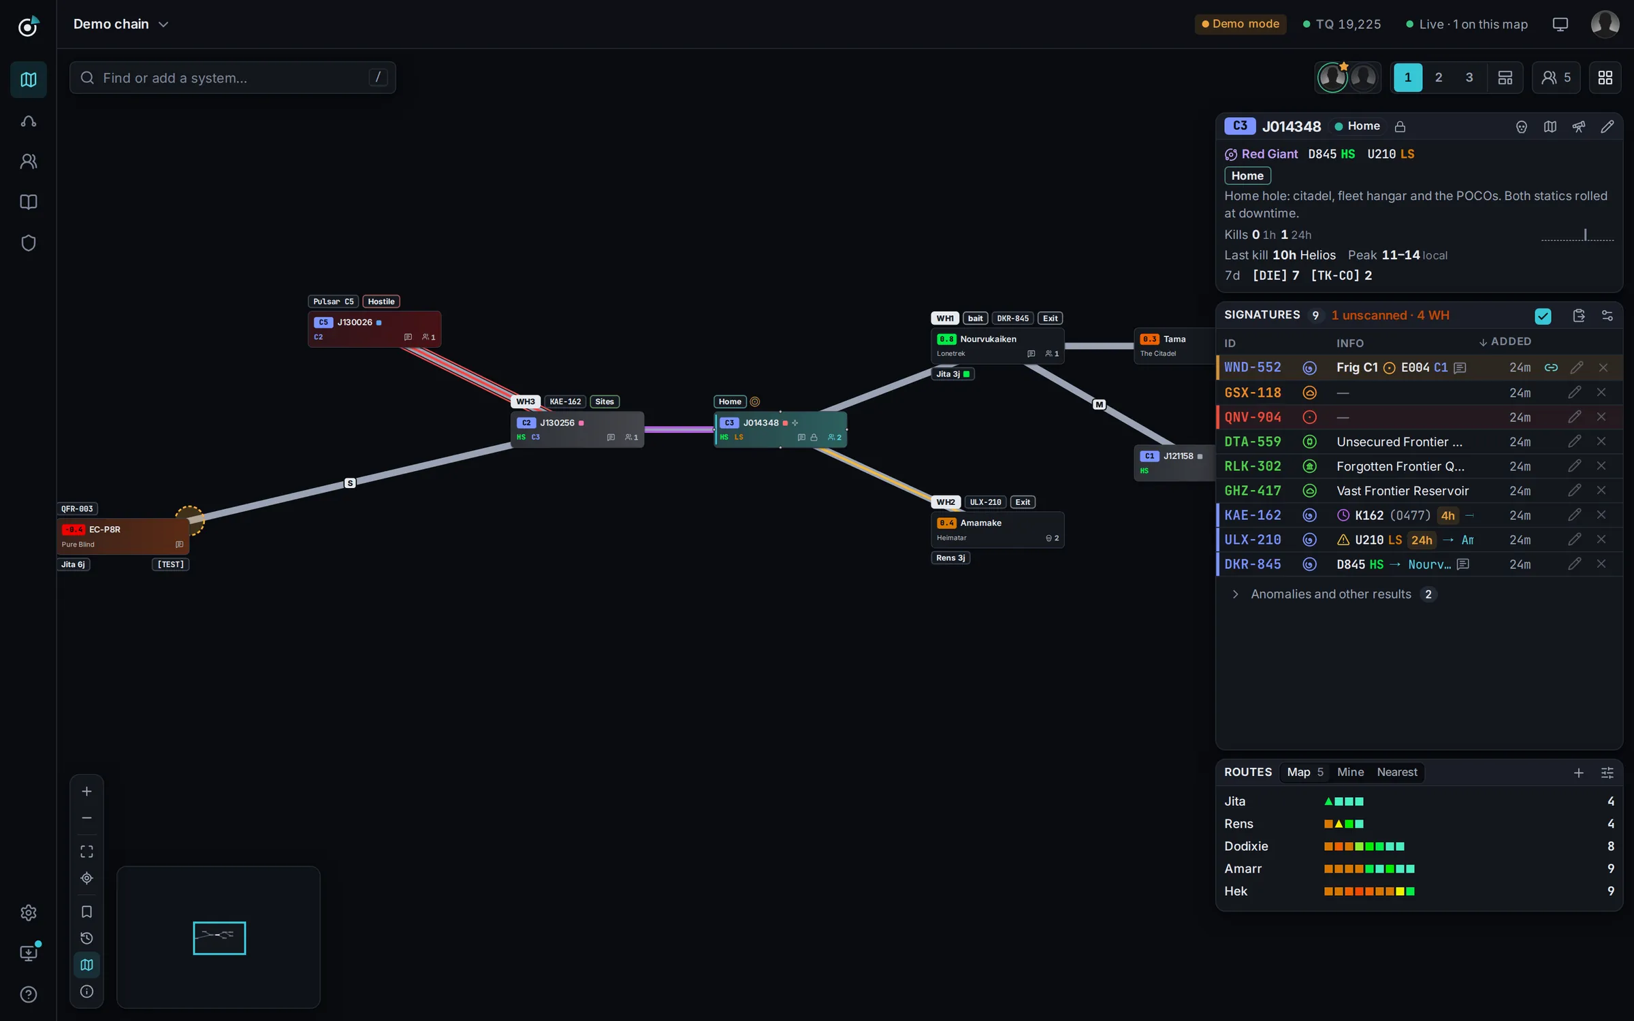1634x1021 pixels.
Task: Center map on current location
Action: coord(86,878)
